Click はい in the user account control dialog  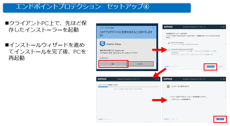[x=113, y=64]
